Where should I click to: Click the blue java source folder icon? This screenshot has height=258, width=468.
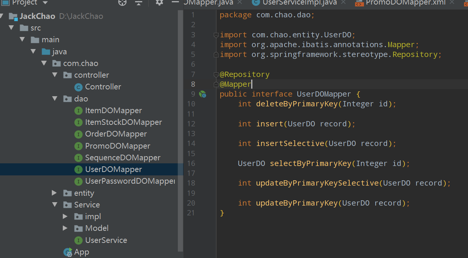(46, 52)
